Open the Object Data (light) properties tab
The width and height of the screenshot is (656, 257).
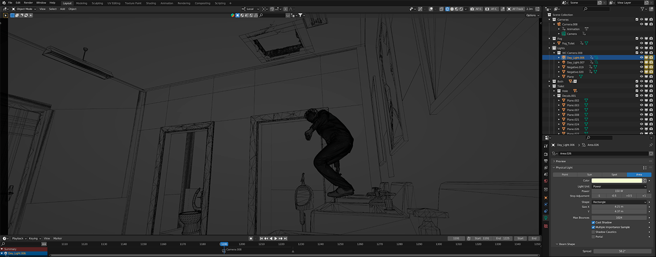point(546,218)
